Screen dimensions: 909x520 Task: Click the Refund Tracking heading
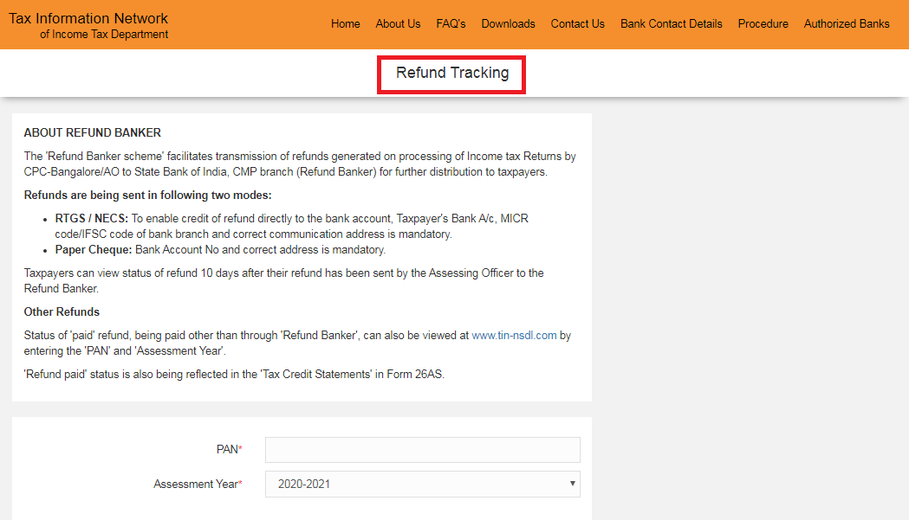tap(451, 73)
